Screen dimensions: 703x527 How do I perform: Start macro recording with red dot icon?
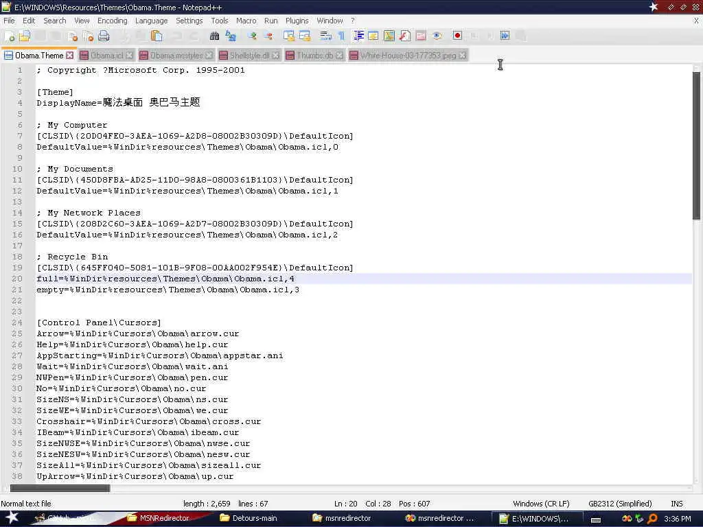(x=457, y=36)
